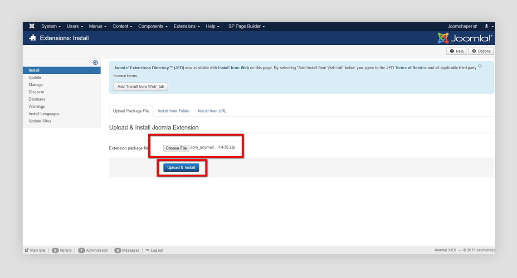Image resolution: width=517 pixels, height=278 pixels.
Task: Collapse the sidebar with the arrow toggle
Action: click(x=95, y=62)
